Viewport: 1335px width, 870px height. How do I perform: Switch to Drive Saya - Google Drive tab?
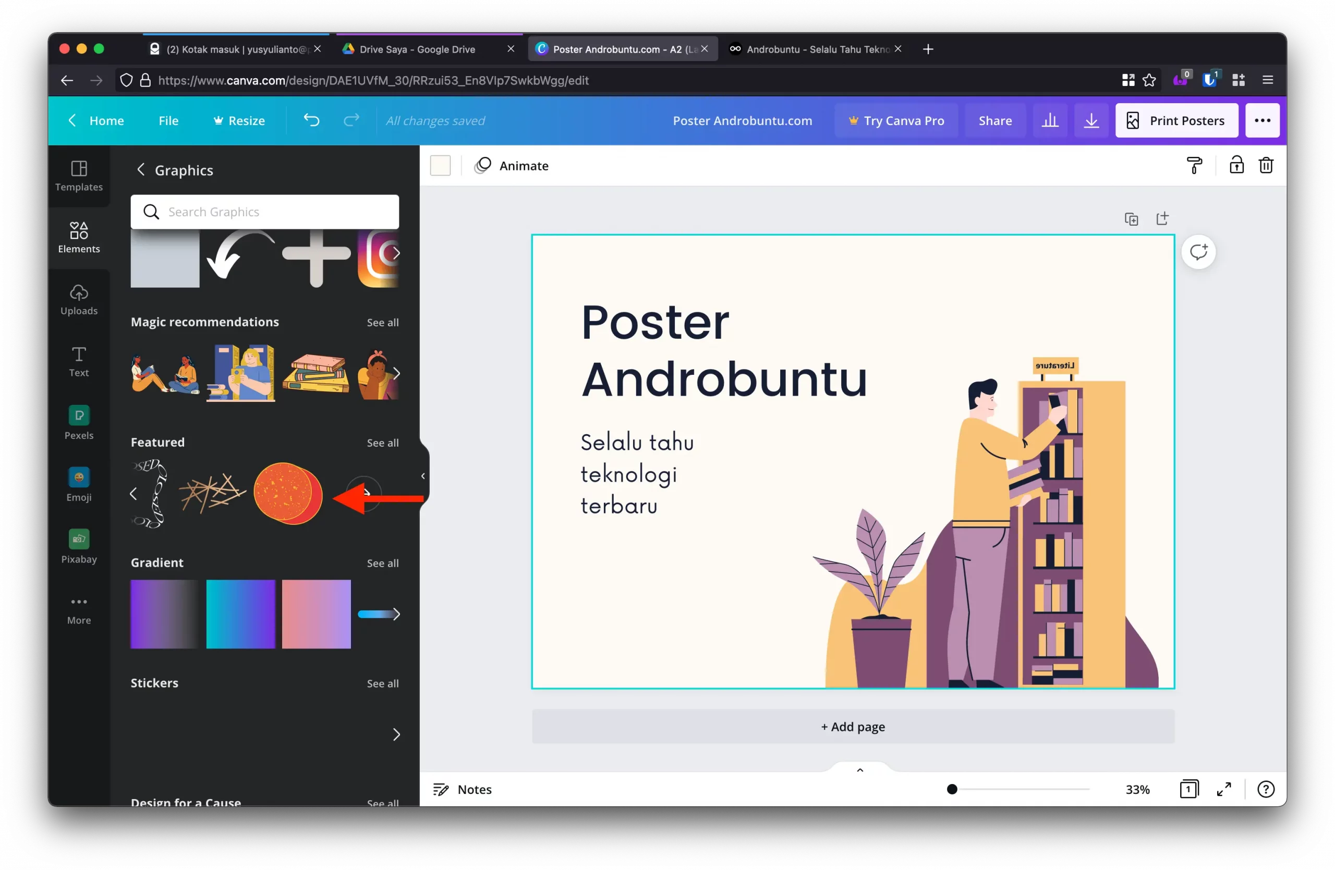(x=417, y=50)
